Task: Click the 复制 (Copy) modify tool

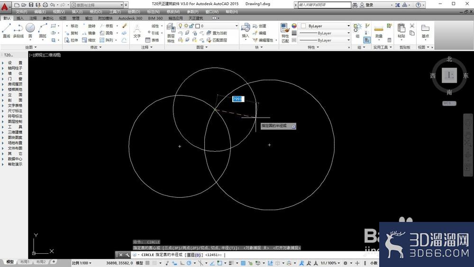Action: click(72, 33)
